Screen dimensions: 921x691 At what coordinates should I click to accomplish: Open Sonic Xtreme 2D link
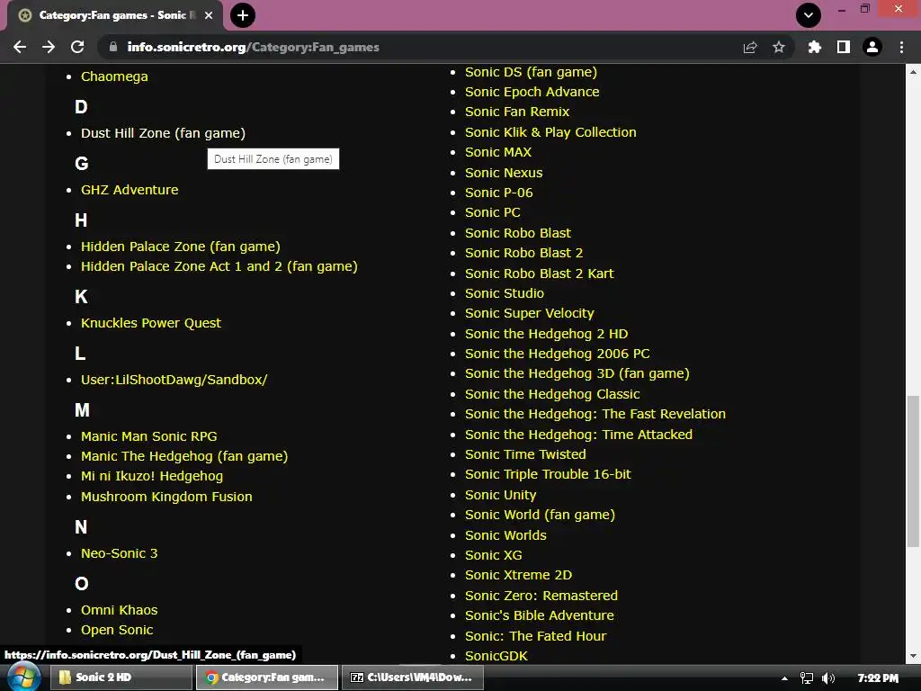[519, 575]
